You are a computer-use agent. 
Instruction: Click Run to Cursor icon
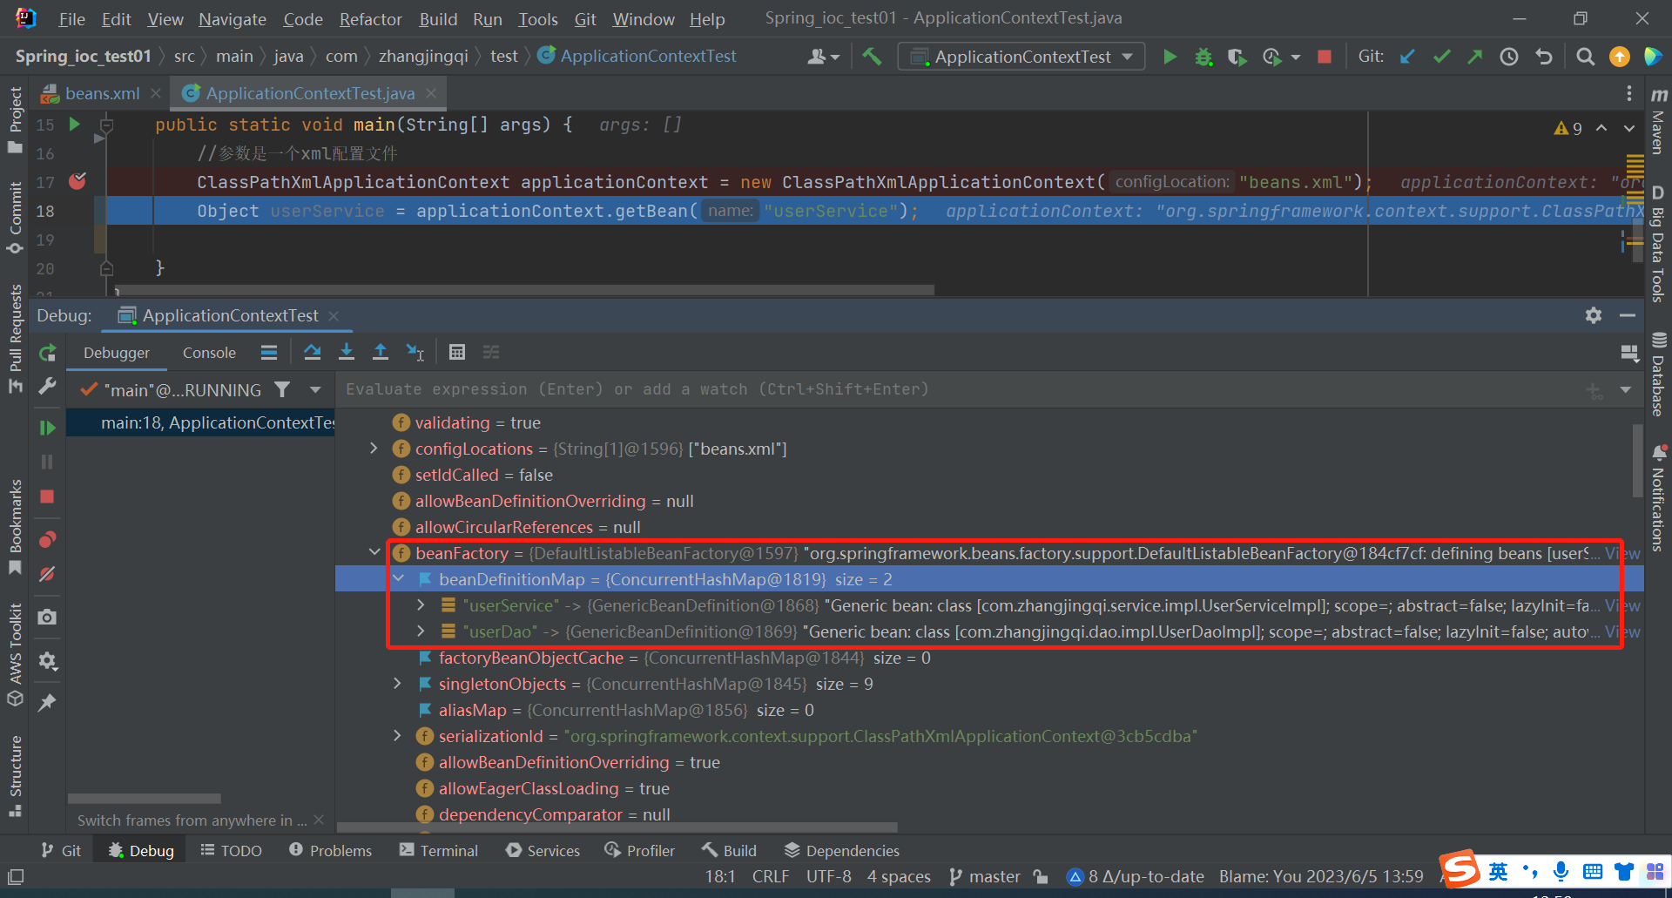pos(415,352)
